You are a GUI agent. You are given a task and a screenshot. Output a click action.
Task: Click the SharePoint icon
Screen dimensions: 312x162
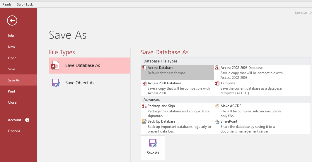[x=217, y=121]
